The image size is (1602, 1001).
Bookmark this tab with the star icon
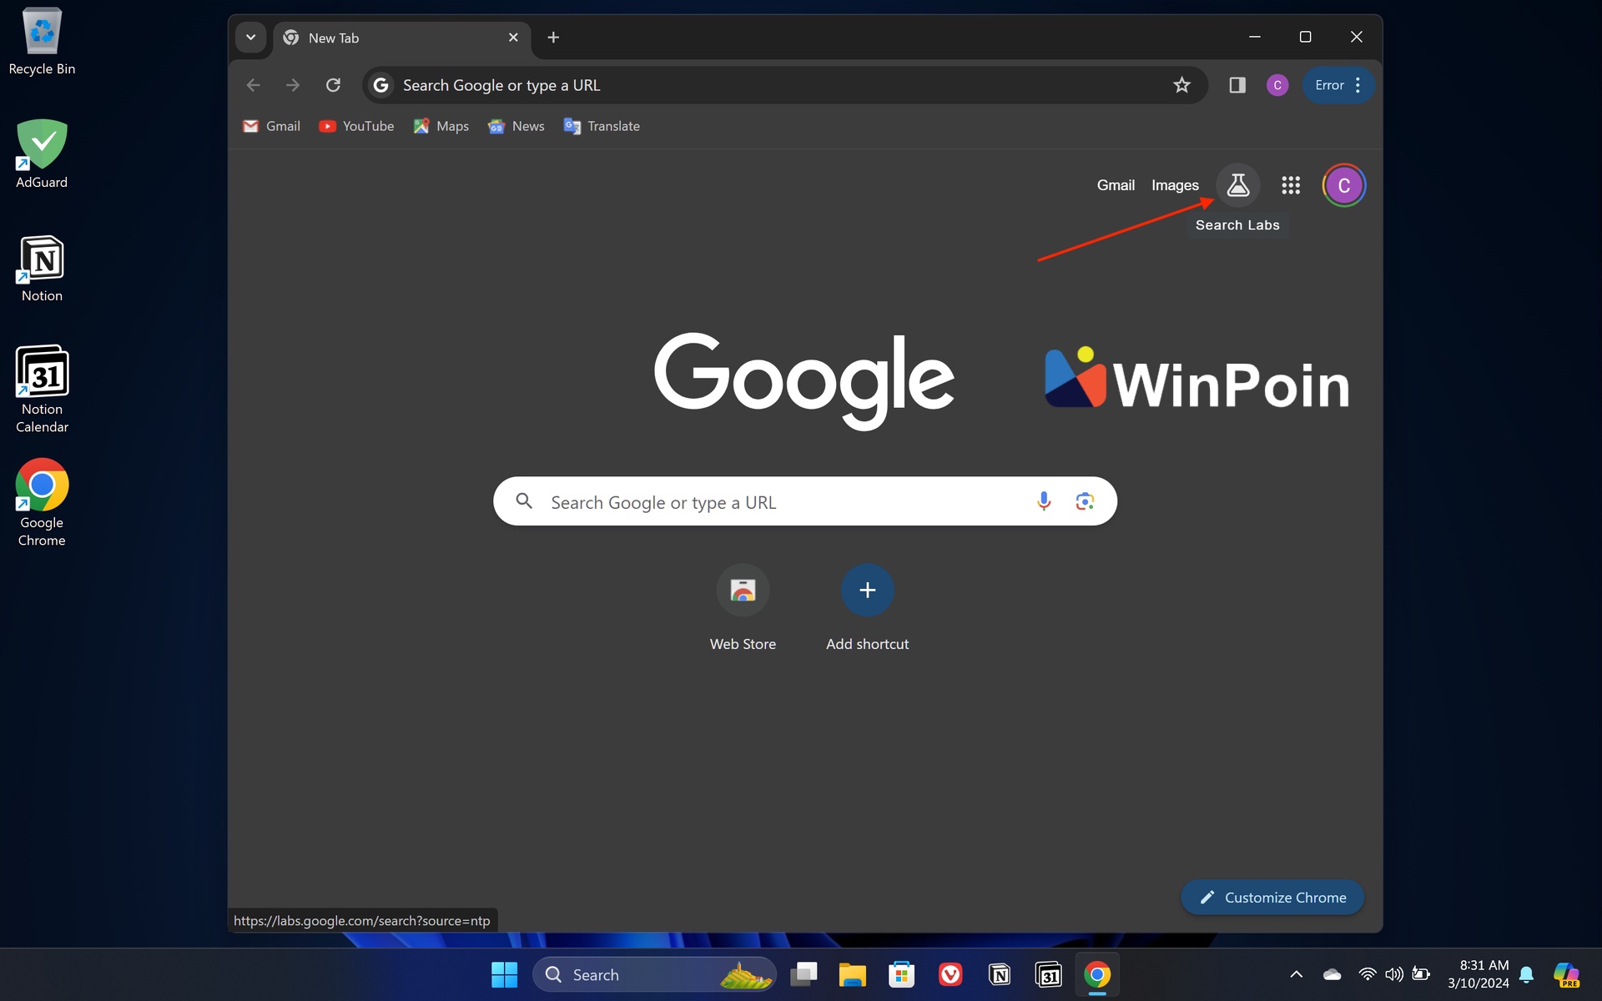click(x=1181, y=85)
